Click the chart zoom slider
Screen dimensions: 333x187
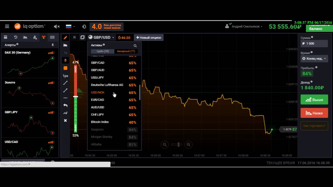point(176,144)
